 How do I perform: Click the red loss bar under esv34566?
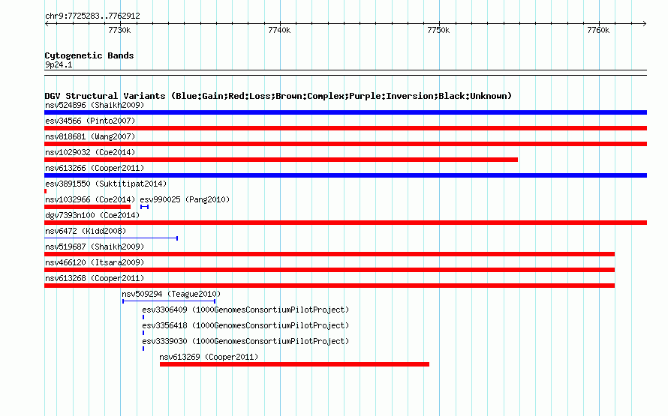345,128
